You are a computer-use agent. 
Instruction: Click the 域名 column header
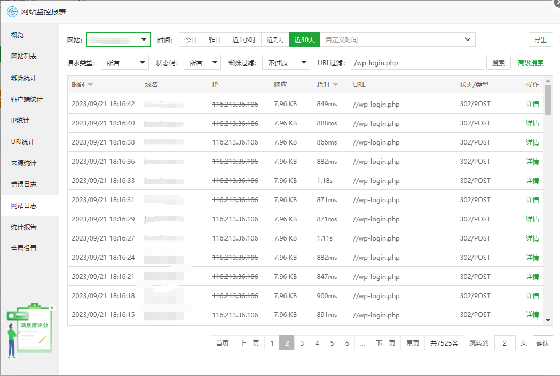[x=151, y=85]
